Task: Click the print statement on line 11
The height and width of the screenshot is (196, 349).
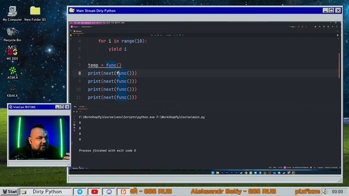Action: (x=112, y=97)
